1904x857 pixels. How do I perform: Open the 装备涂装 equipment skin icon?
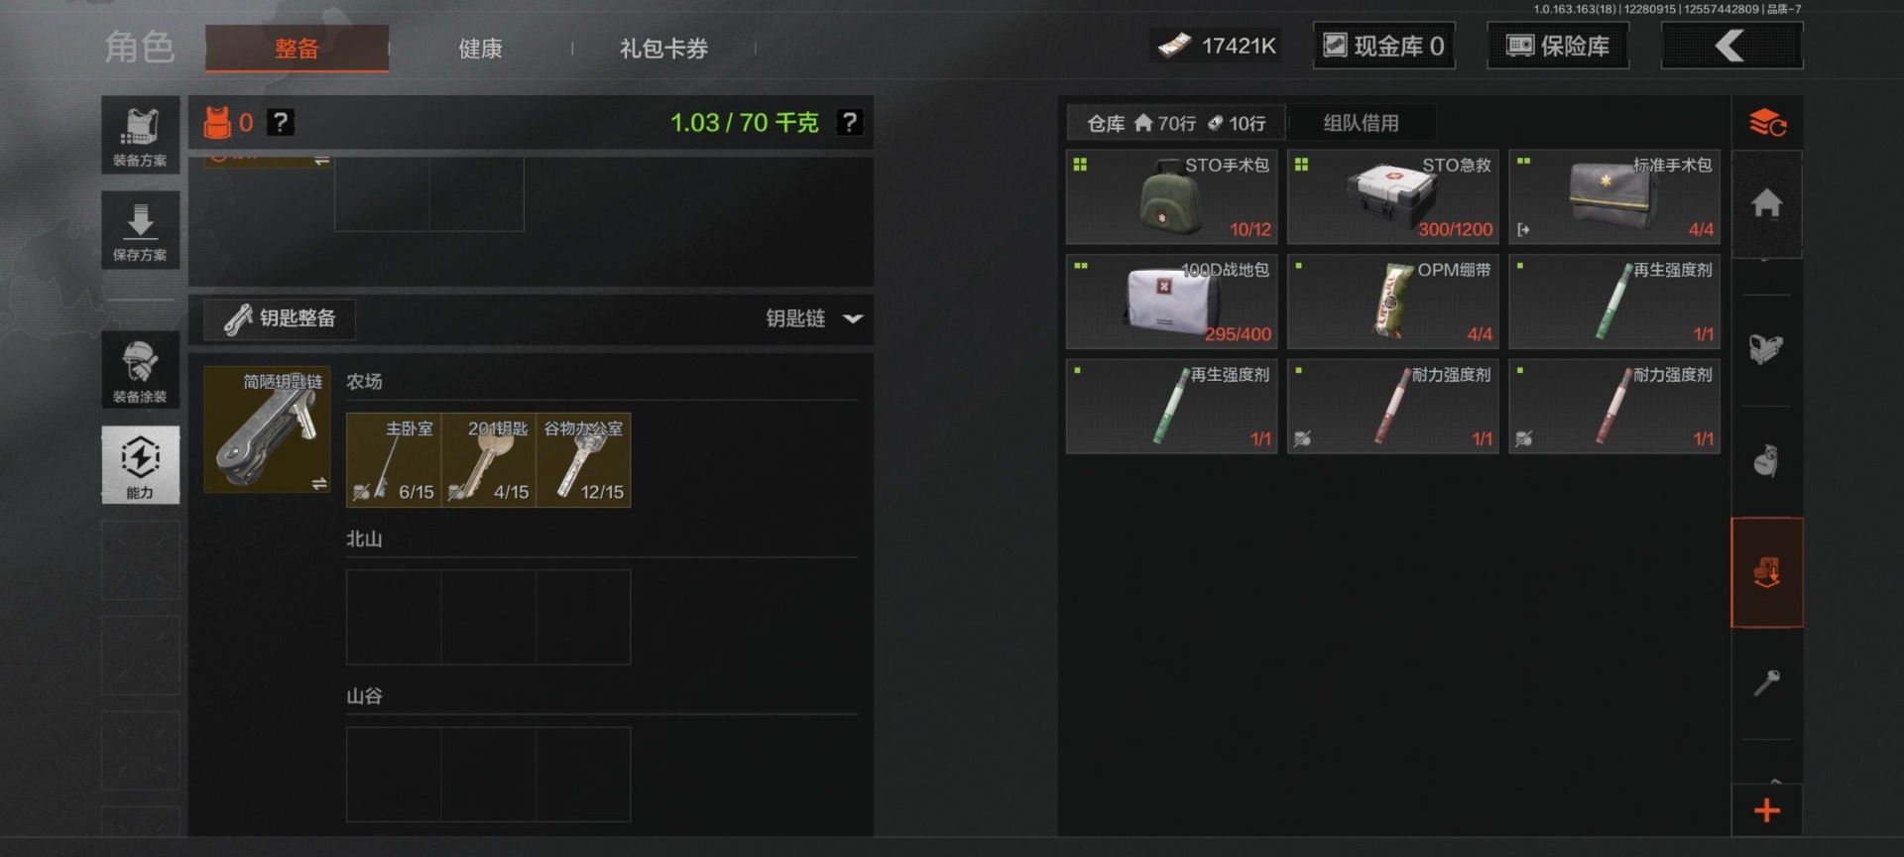click(140, 370)
